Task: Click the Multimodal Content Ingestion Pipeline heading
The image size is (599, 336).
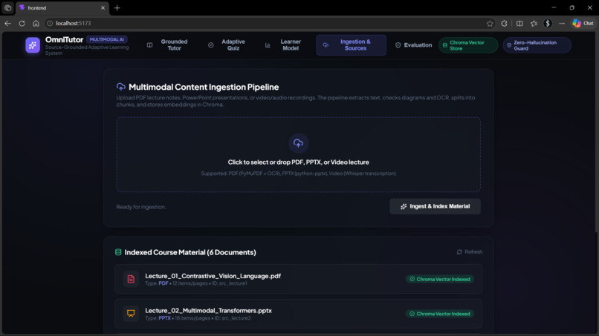Action: point(204,87)
